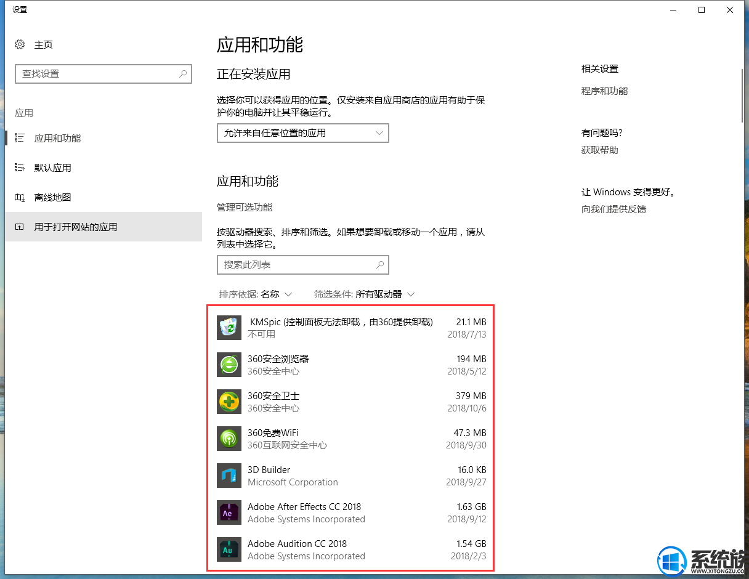
Task: Click the 默认应用 sidebar icon
Action: 20,168
